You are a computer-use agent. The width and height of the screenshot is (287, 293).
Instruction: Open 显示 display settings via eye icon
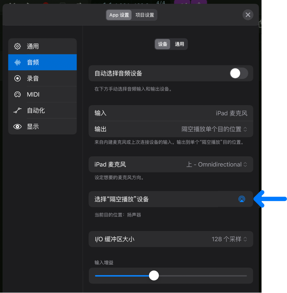[17, 127]
